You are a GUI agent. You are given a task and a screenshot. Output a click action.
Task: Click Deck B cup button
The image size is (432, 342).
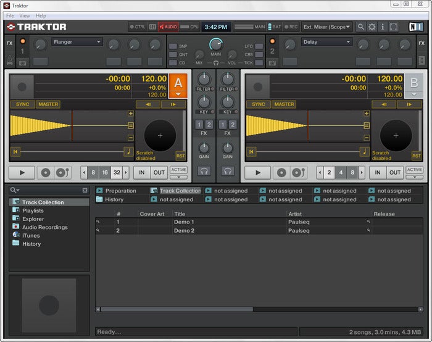[x=298, y=172]
